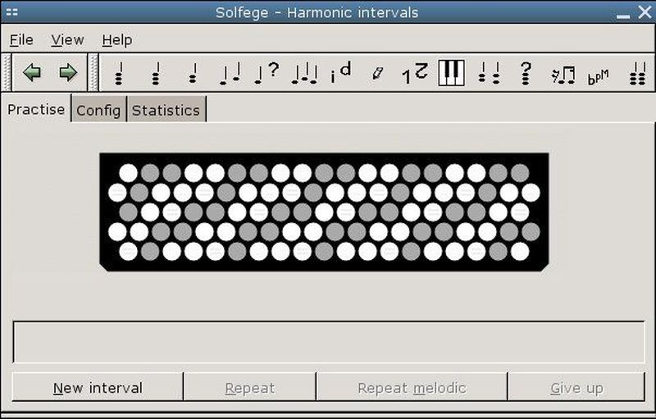
Task: Open the Help menu
Action: click(x=117, y=39)
